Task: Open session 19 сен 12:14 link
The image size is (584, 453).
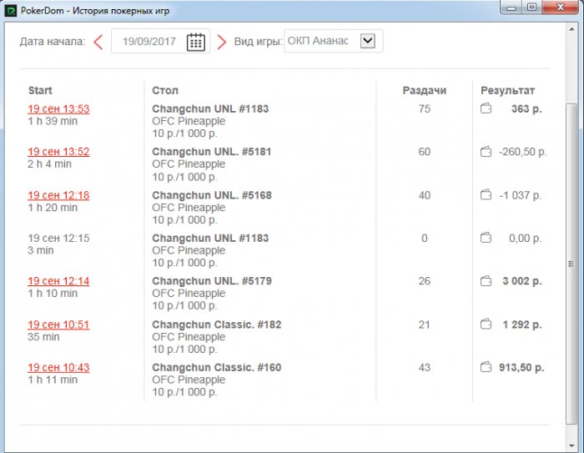Action: coord(58,281)
